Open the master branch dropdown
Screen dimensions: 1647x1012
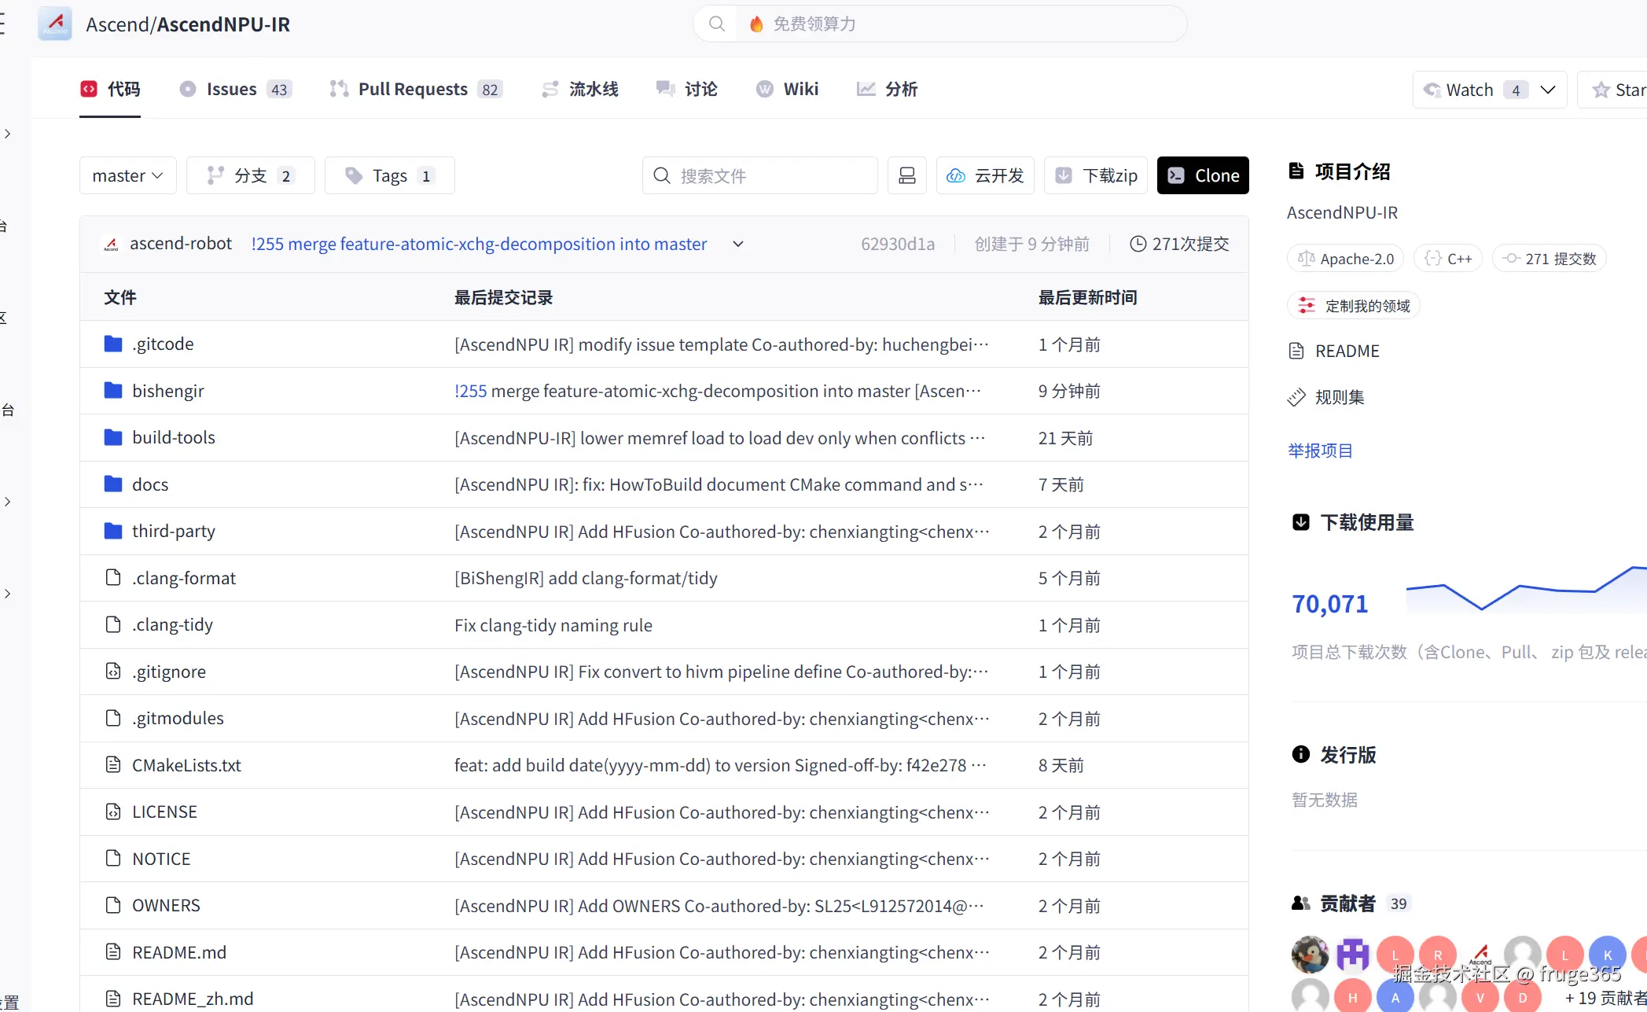pos(127,175)
